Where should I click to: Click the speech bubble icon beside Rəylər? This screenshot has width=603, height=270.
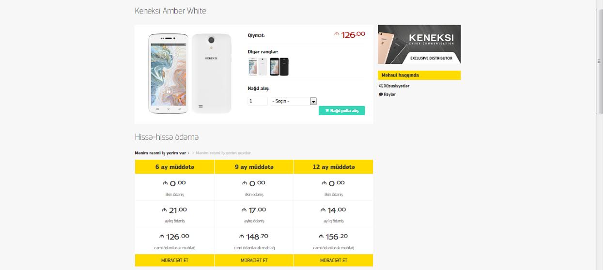381,94
